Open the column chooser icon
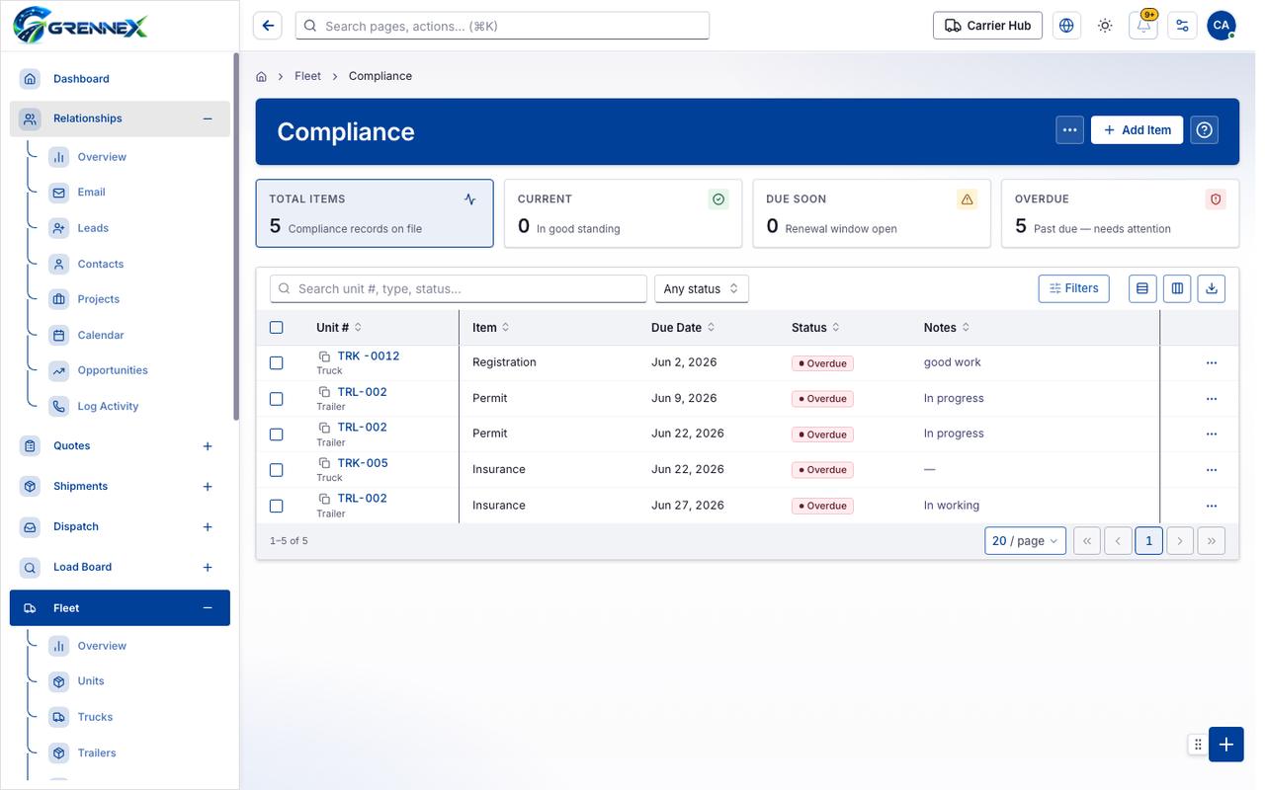Viewport: 1265px width, 790px height. click(x=1177, y=288)
